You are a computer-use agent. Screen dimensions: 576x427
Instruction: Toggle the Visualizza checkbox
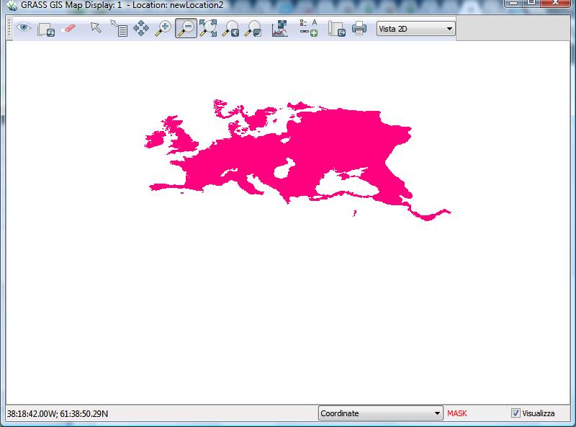(x=516, y=413)
